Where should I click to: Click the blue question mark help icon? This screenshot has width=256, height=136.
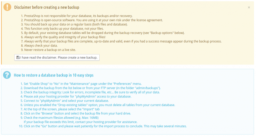coord(7,75)
